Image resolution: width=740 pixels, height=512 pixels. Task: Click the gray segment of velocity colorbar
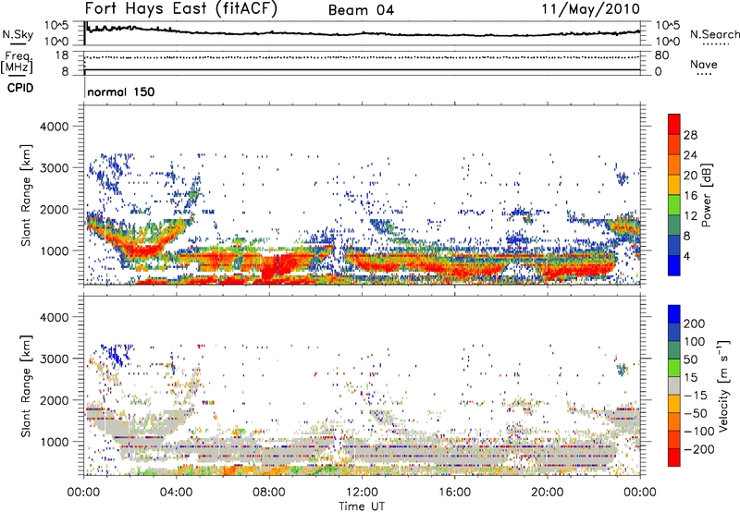tap(674, 385)
